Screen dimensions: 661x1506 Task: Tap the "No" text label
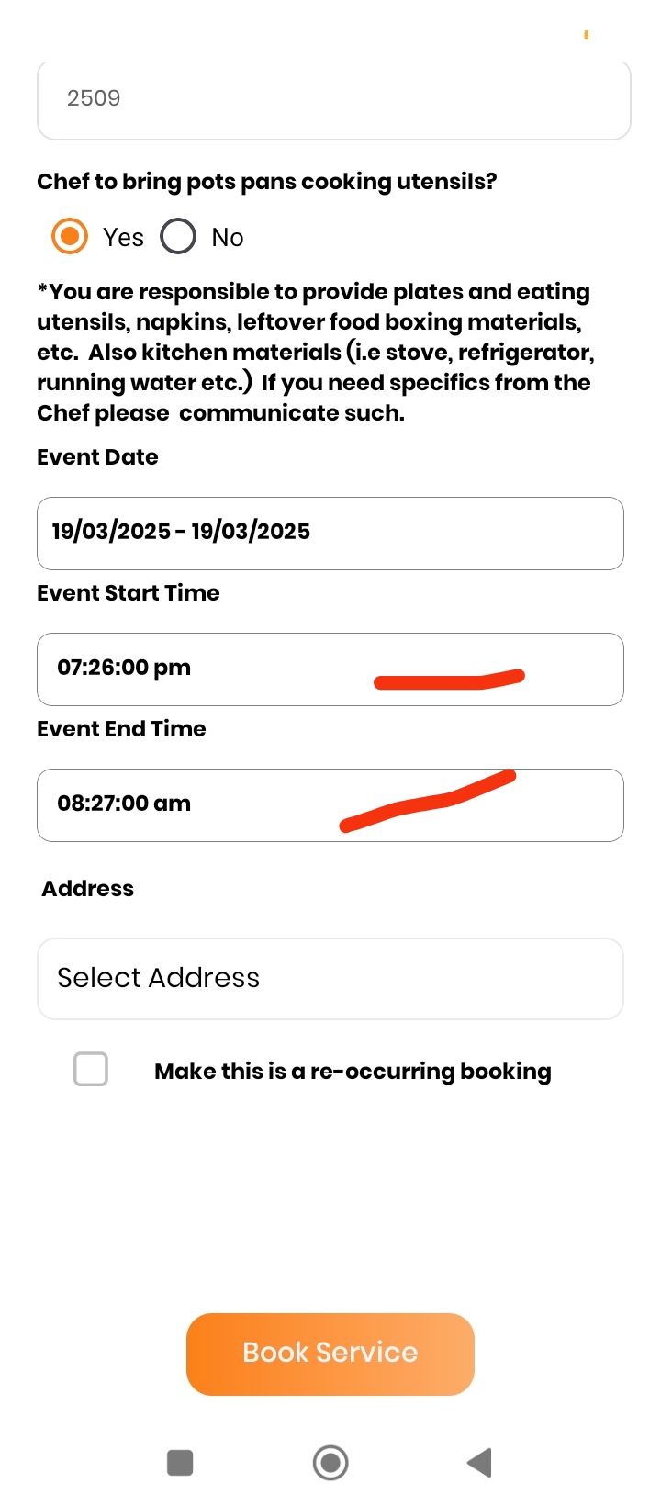coord(228,238)
